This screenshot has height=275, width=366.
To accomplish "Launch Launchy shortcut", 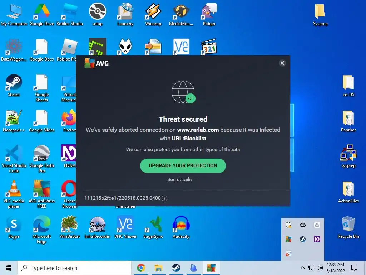I will click(125, 14).
